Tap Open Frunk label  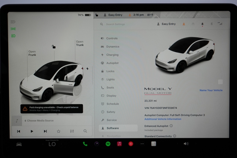click(x=32, y=53)
